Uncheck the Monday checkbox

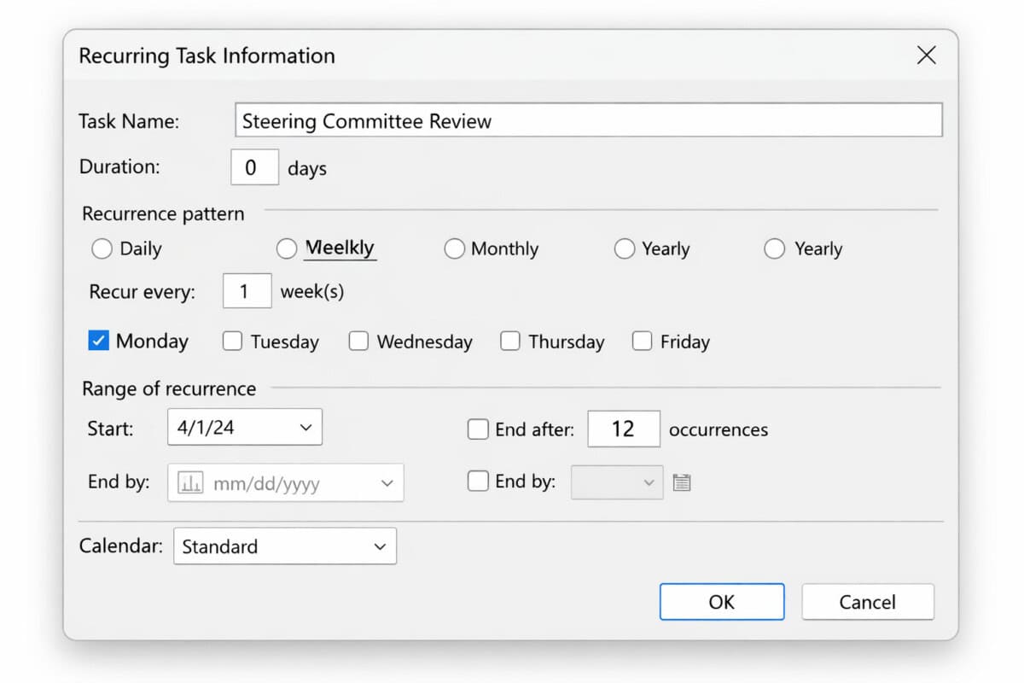[x=98, y=341]
